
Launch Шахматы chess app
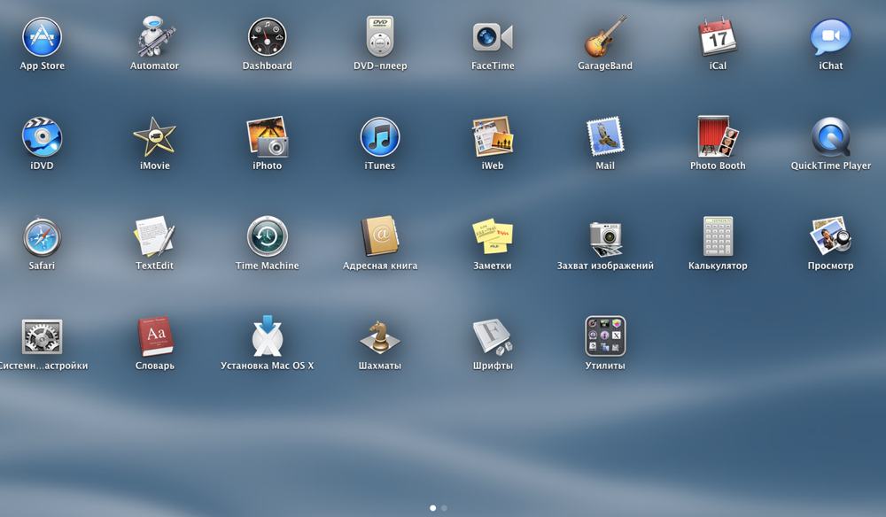(x=380, y=337)
